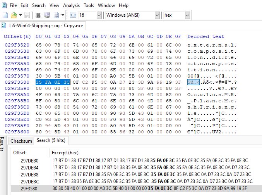Click the Decoded text column header
The image size is (262, 195).
tap(205, 36)
